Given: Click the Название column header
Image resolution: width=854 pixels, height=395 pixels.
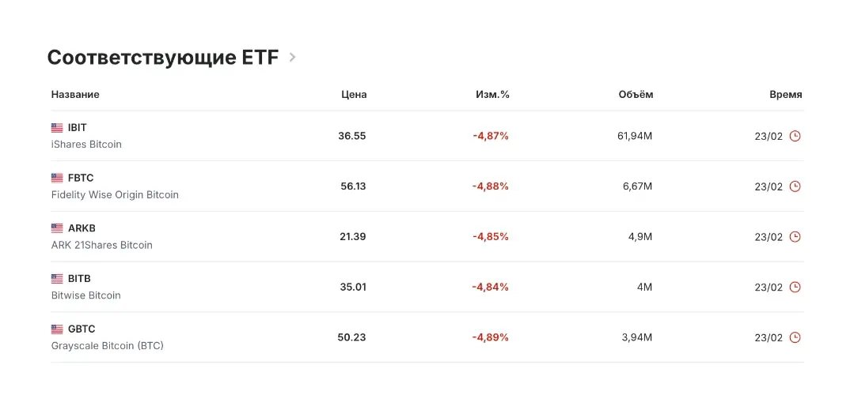Looking at the screenshot, I should [75, 95].
